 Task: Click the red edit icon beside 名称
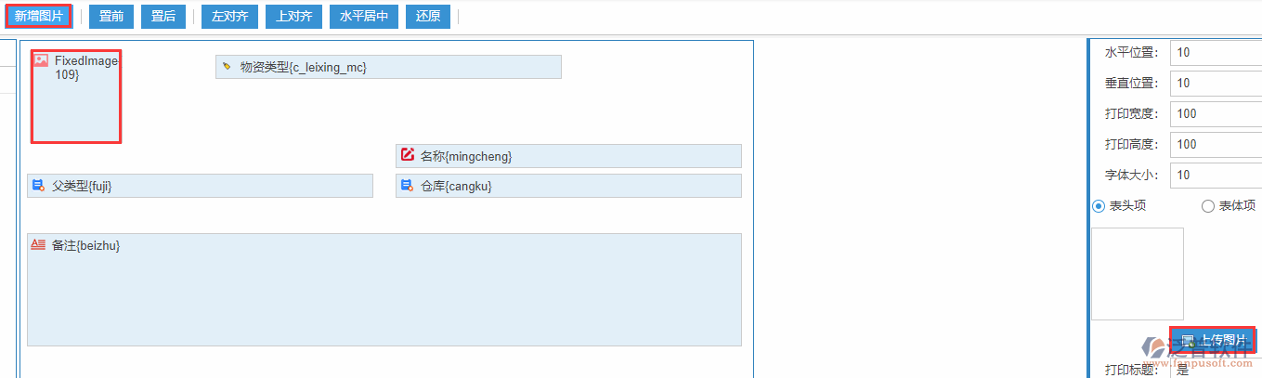pyautogui.click(x=407, y=155)
